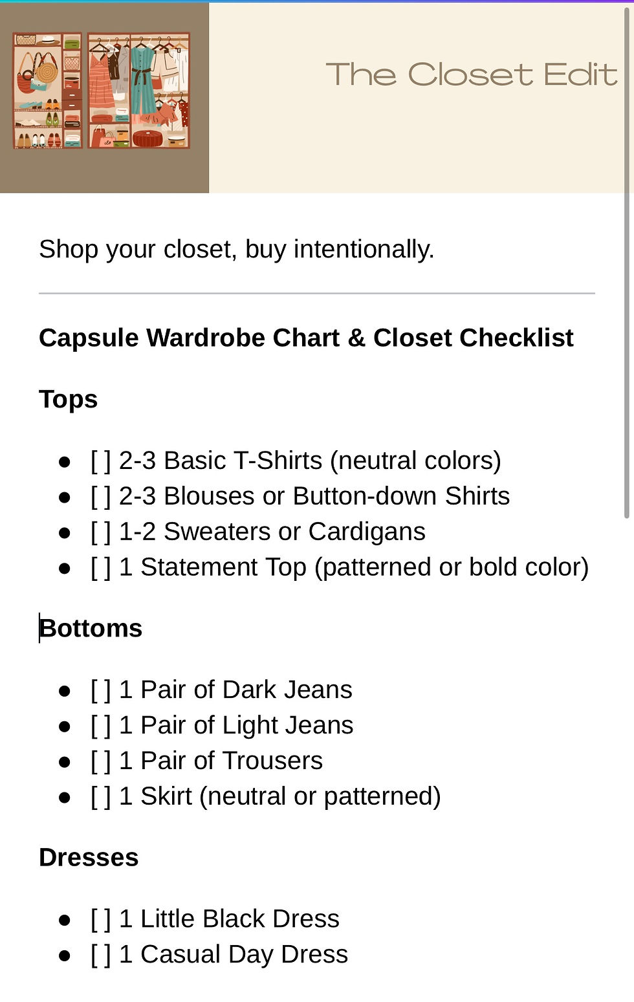634x1002 pixels.
Task: Place cursor in the Bottoms heading
Action: point(91,629)
